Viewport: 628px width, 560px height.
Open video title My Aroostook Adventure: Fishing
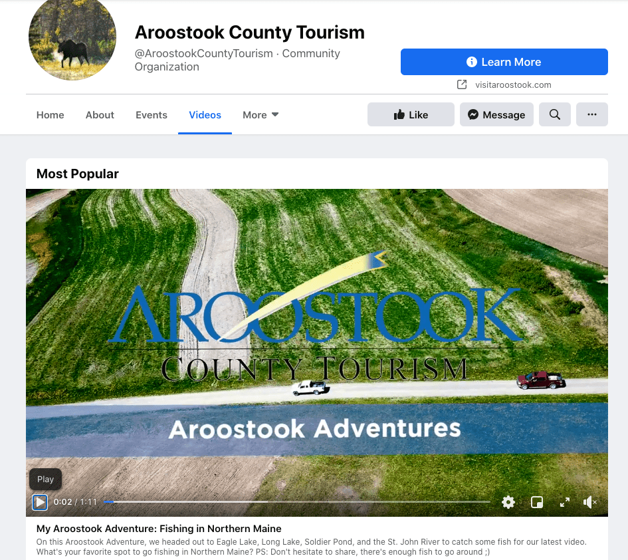coord(159,529)
